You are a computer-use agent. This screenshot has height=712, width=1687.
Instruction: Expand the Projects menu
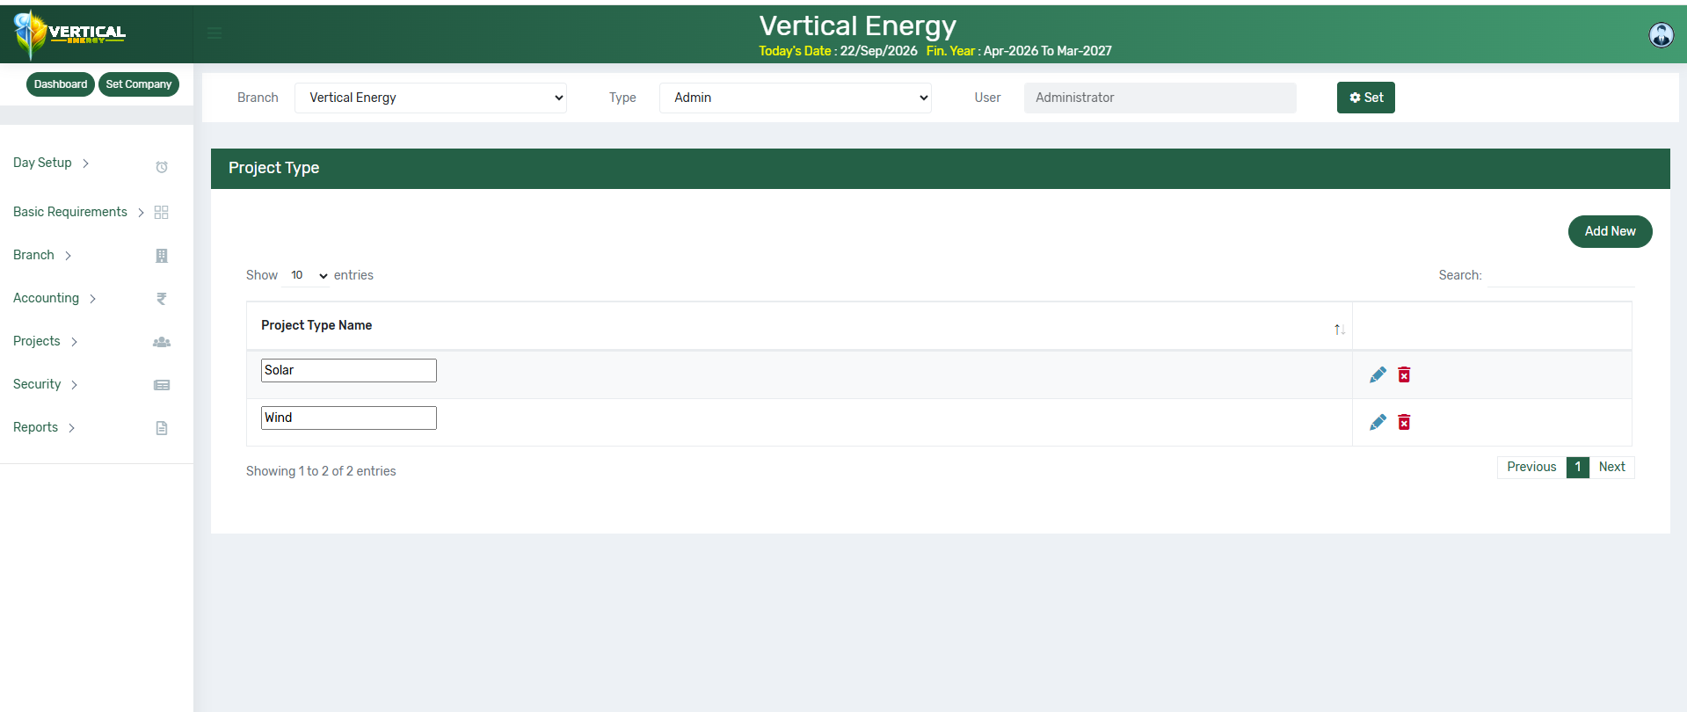coord(46,341)
